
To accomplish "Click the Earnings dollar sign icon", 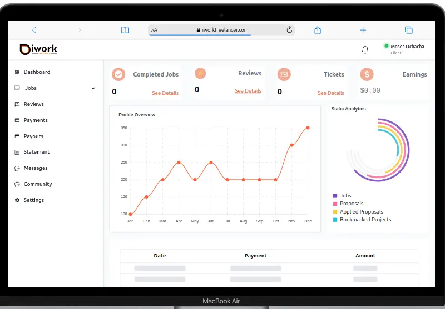I will click(x=366, y=74).
